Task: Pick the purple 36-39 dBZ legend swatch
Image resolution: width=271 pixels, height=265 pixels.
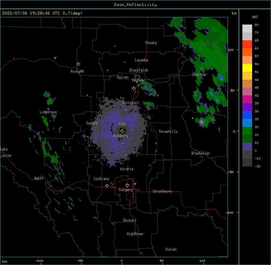Action: 247,107
